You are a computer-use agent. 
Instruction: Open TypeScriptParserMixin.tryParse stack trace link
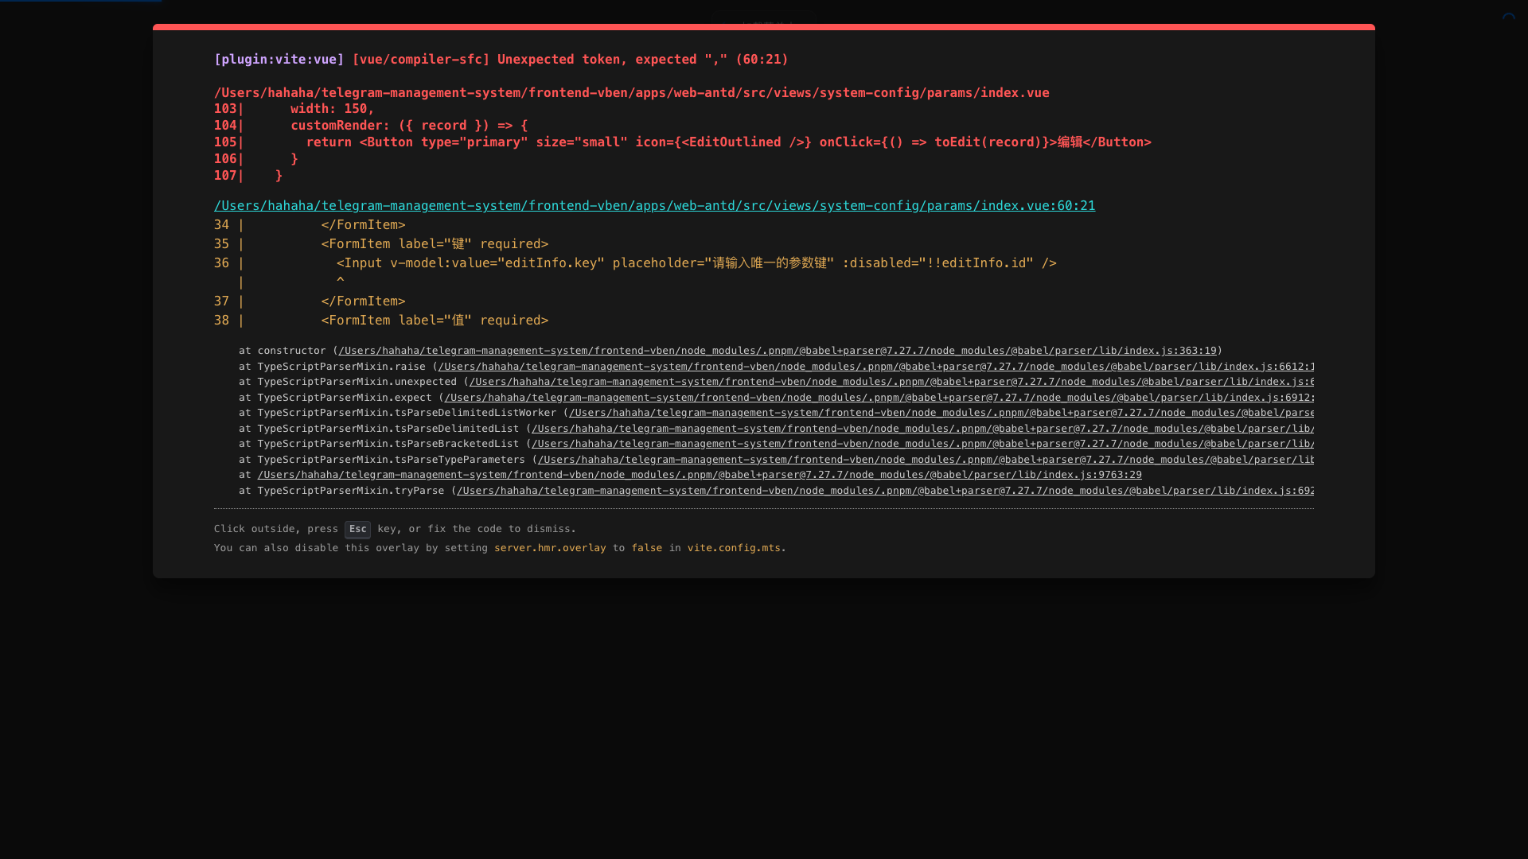tap(885, 491)
